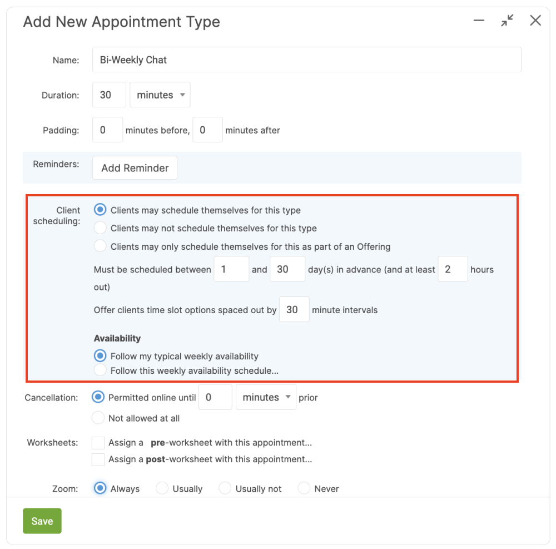556x549 pixels.
Task: Set Zoom option to Never
Action: pos(304,488)
